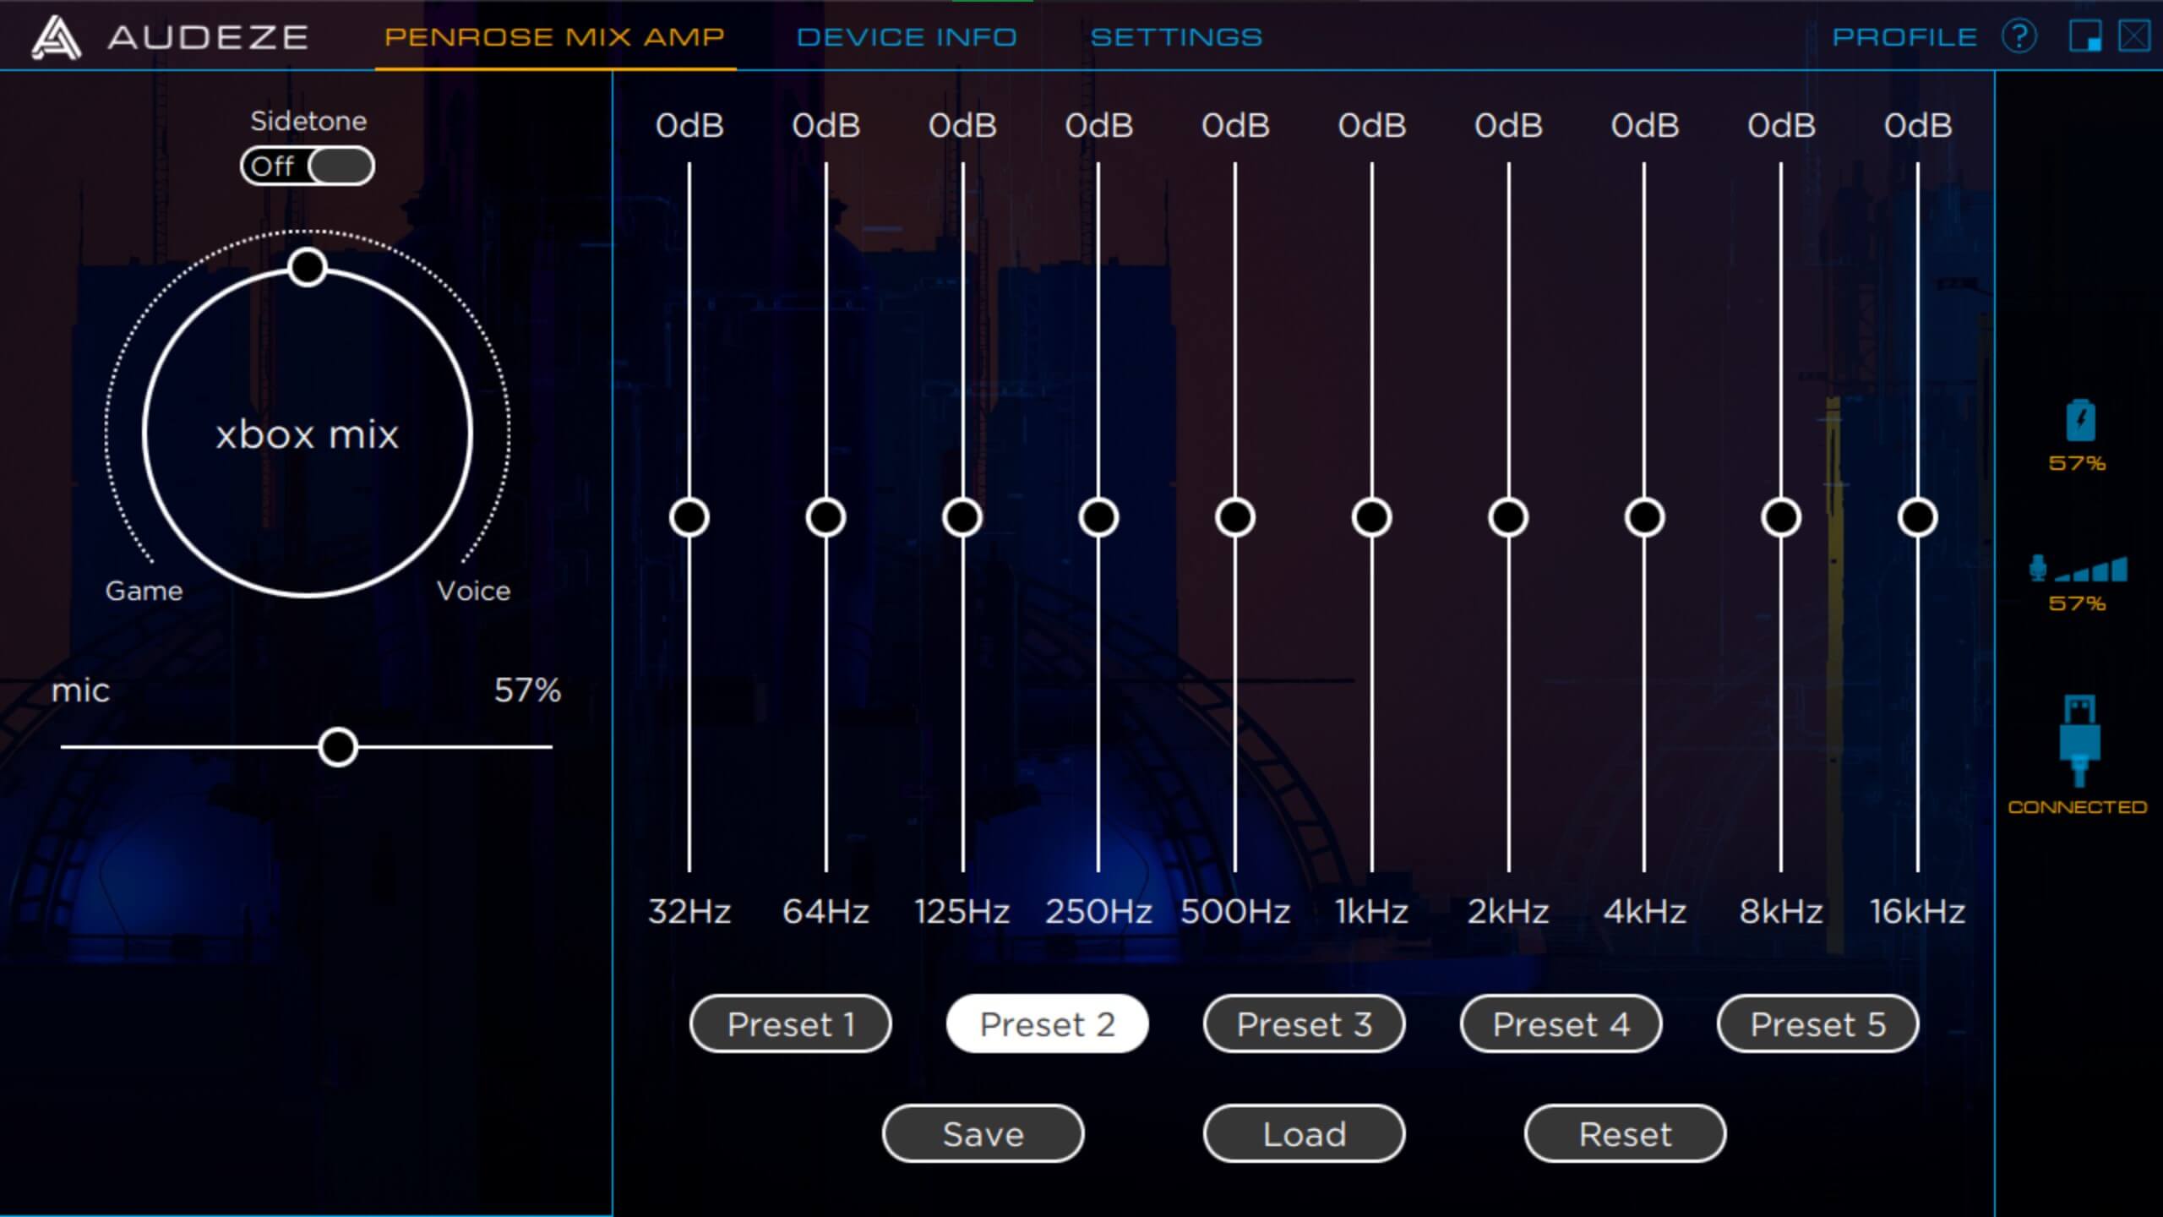Click the window resize square icon
Viewport: 2163px width, 1217px height.
coord(2084,37)
